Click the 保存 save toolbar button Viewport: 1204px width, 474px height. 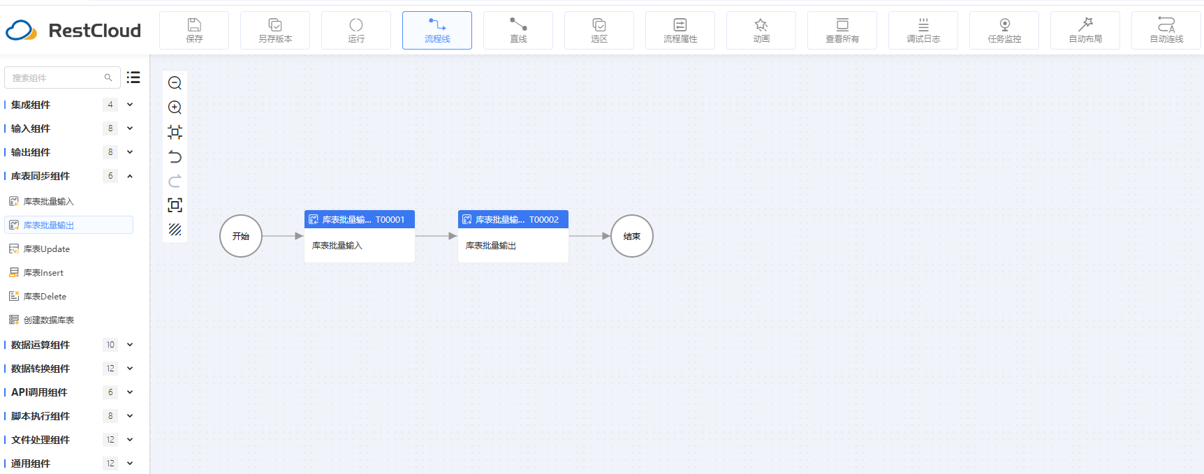click(194, 30)
